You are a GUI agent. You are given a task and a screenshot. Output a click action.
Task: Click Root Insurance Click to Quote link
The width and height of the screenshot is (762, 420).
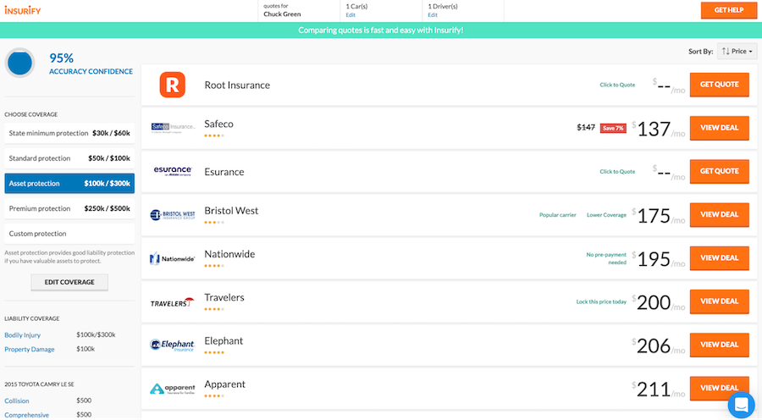click(617, 85)
